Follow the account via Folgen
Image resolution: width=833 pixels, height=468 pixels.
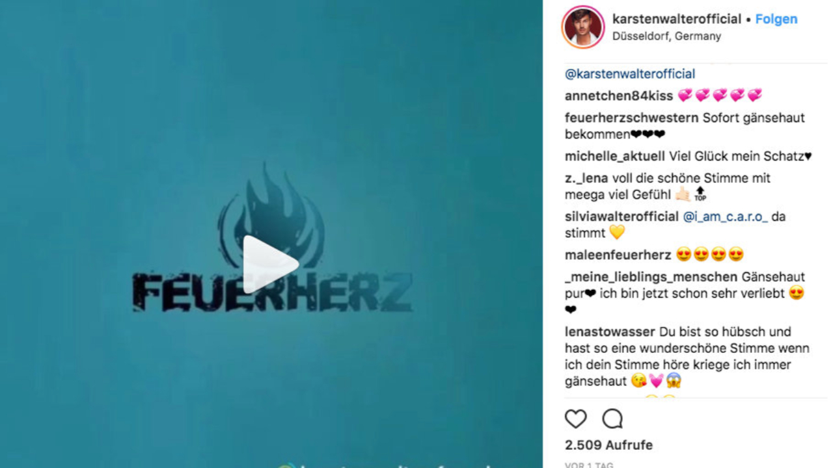776,19
